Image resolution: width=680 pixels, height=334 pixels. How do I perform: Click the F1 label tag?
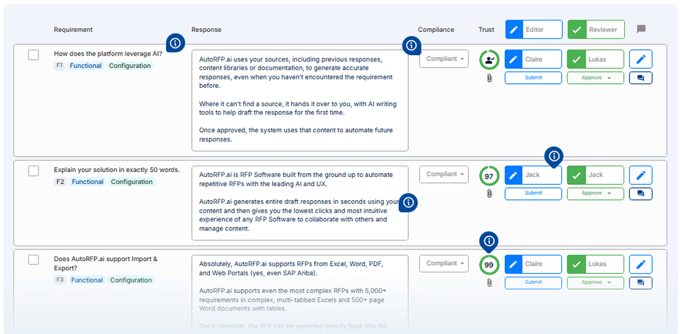point(60,66)
